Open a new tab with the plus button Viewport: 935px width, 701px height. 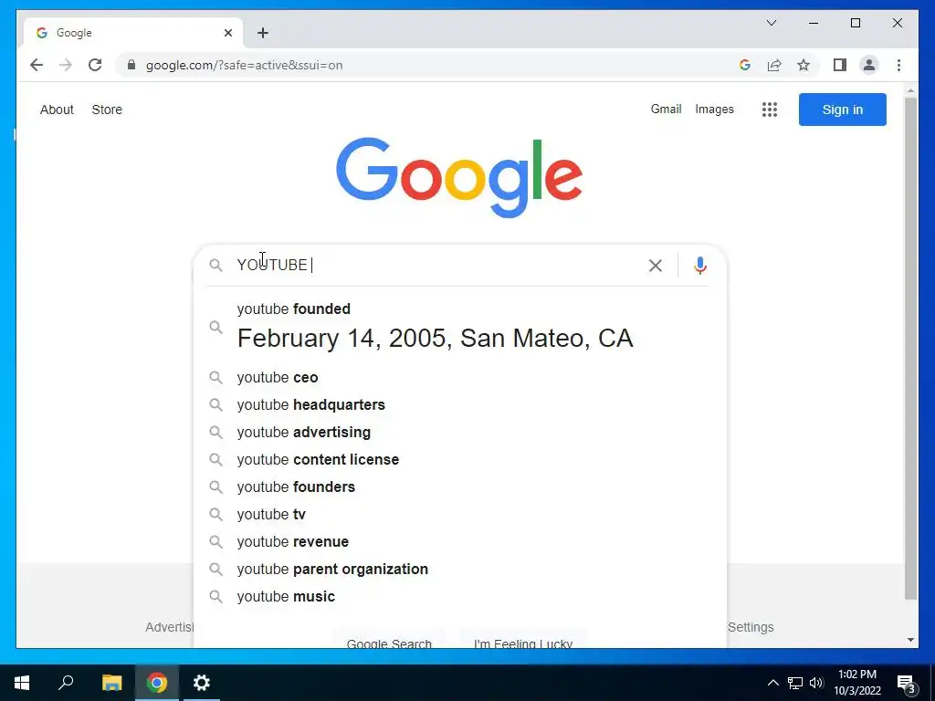263,33
